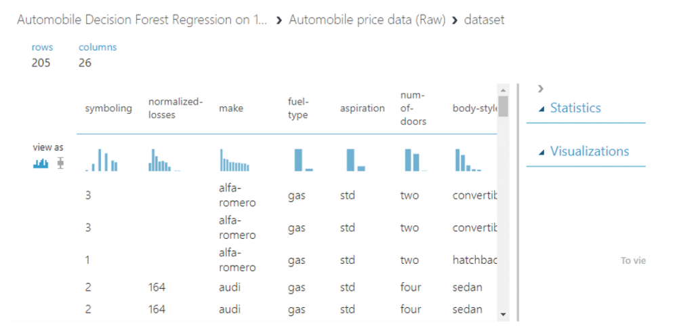Screen dimensions: 694x333
Task: Click the fuel-type column header
Action: [x=298, y=109]
